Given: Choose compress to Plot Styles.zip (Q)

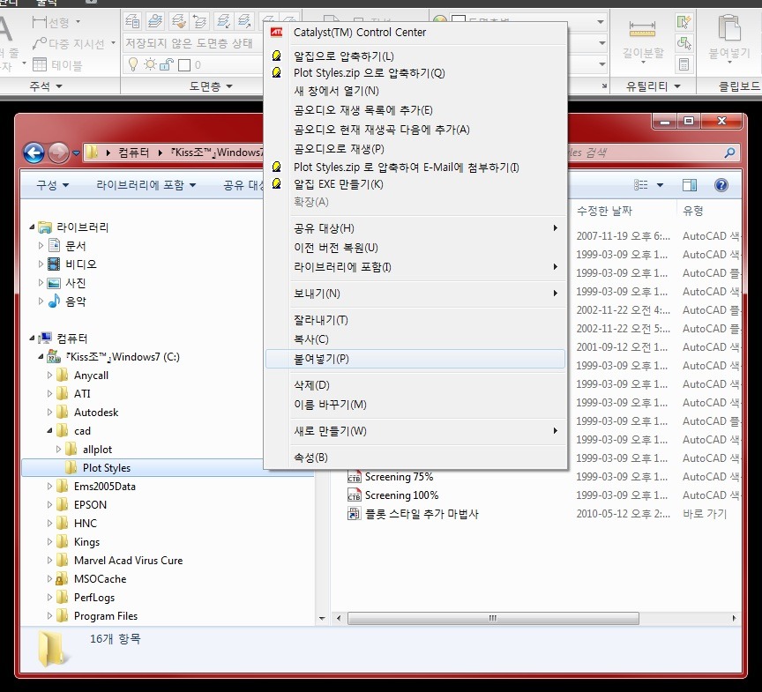Looking at the screenshot, I should 369,73.
